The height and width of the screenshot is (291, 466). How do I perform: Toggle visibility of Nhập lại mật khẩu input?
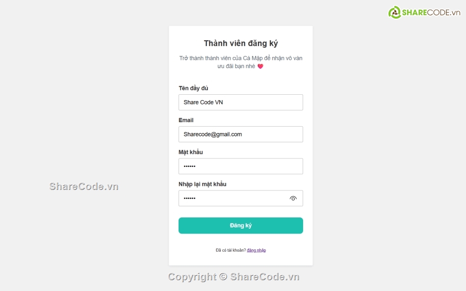coord(293,198)
